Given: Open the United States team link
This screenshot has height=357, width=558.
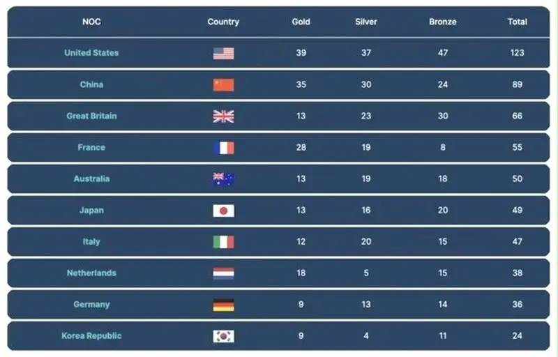Looking at the screenshot, I should [91, 52].
